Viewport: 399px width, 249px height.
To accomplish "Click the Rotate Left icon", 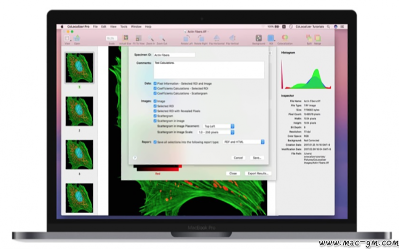I will pos(187,38).
